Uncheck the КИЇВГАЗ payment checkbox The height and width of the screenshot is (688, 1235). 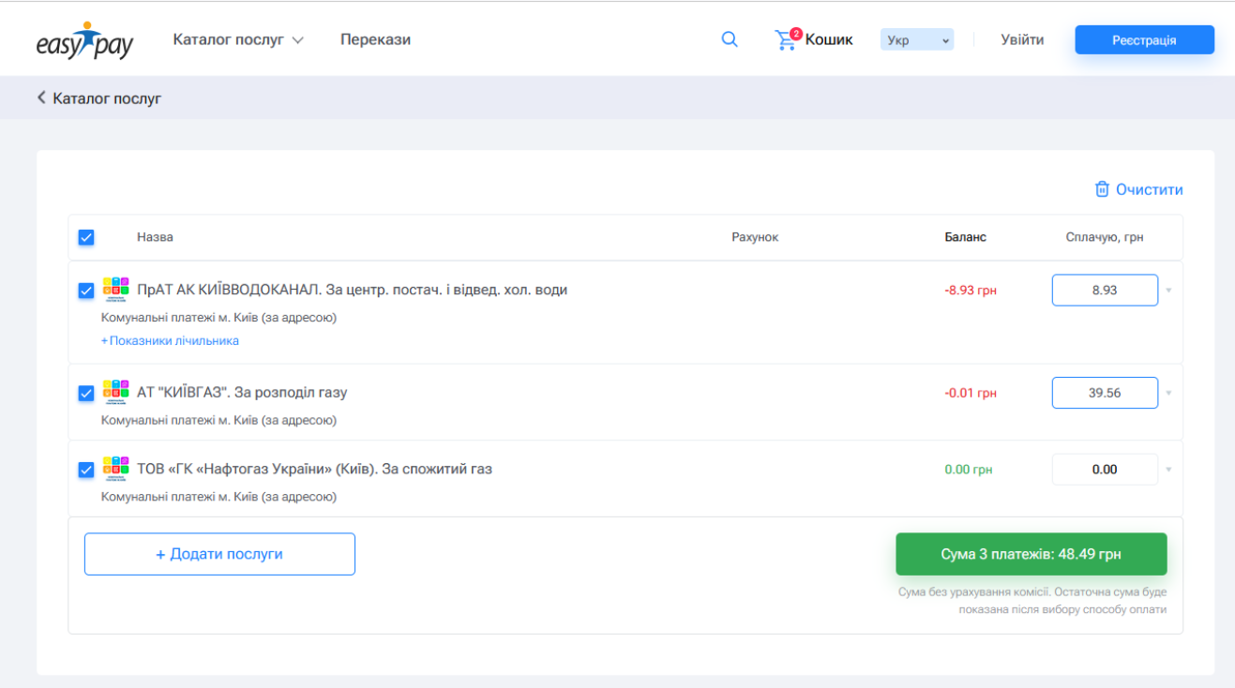click(x=86, y=393)
